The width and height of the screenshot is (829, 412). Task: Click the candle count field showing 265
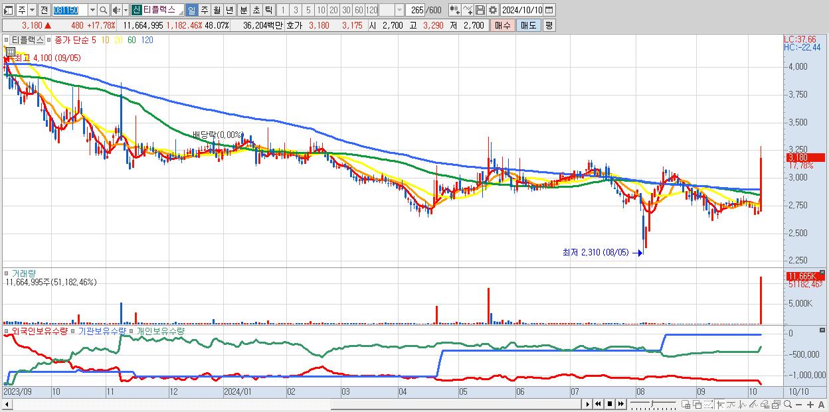416,10
